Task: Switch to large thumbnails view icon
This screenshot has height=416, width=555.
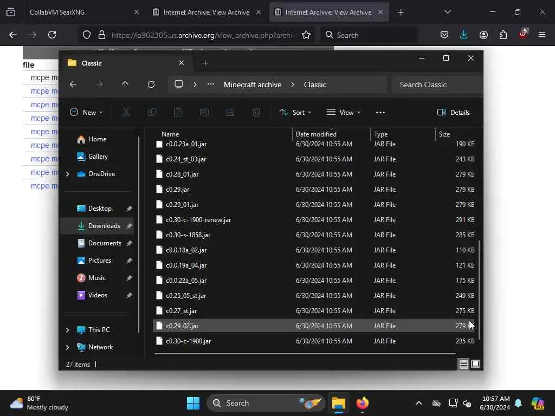Action: click(475, 365)
